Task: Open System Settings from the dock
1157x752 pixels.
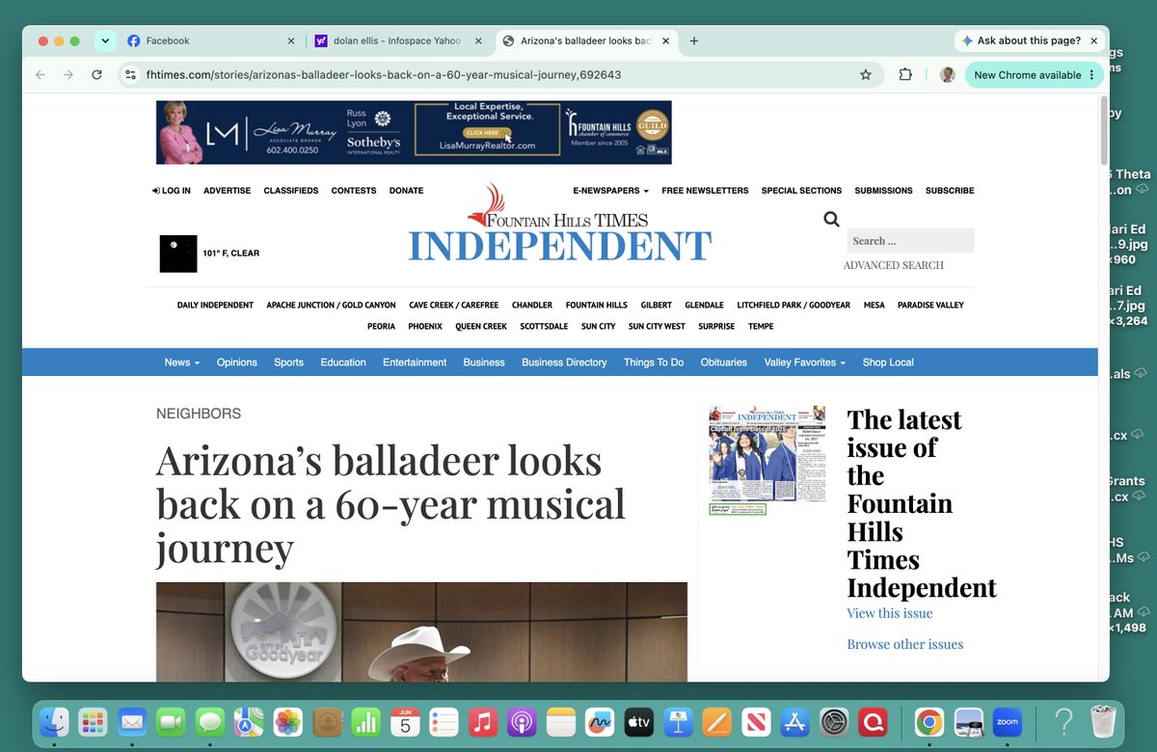Action: tap(833, 721)
